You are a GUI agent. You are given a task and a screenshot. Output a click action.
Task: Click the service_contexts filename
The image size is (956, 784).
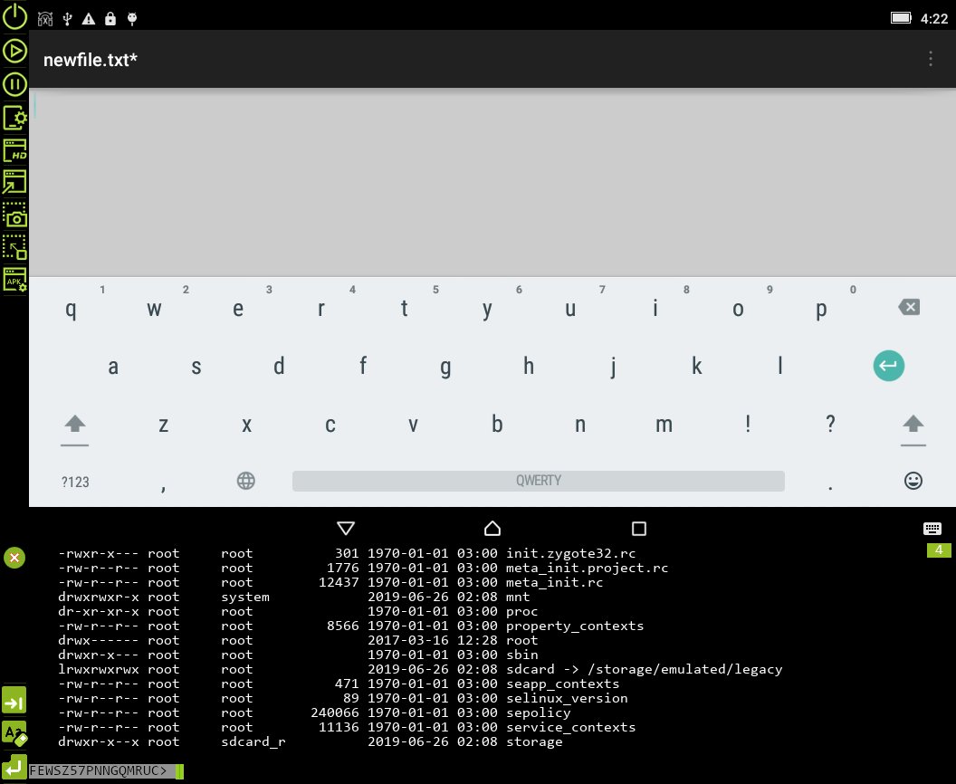tap(570, 727)
